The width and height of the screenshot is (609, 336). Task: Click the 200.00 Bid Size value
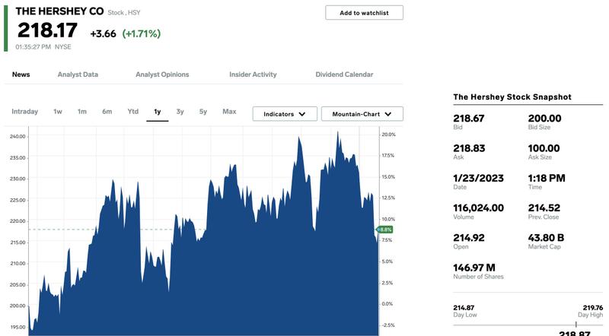(x=544, y=119)
